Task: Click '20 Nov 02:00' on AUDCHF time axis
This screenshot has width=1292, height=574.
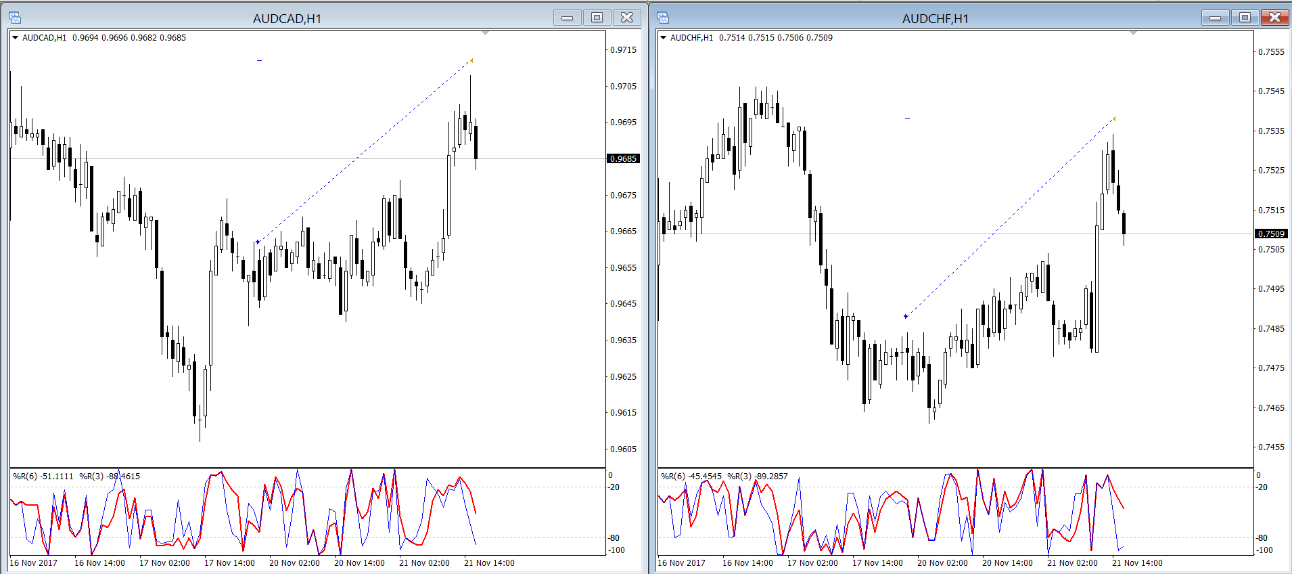Action: tap(942, 563)
